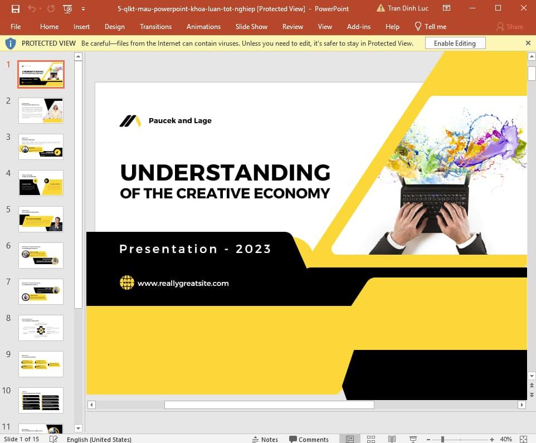Click the Enable Editing button
This screenshot has width=536, height=443.
[x=455, y=43]
